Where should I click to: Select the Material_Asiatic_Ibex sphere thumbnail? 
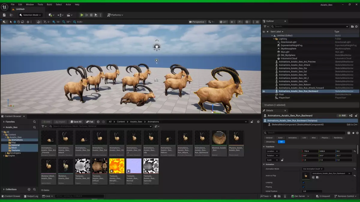point(219,138)
